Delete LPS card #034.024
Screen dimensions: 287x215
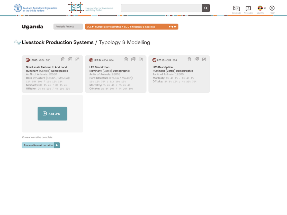pos(126,59)
